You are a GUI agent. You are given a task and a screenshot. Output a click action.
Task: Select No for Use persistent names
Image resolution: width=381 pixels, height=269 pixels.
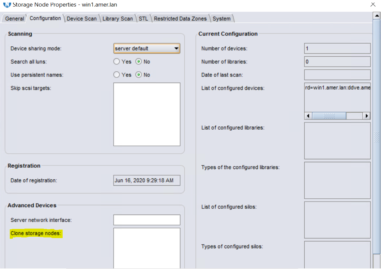[x=139, y=75]
